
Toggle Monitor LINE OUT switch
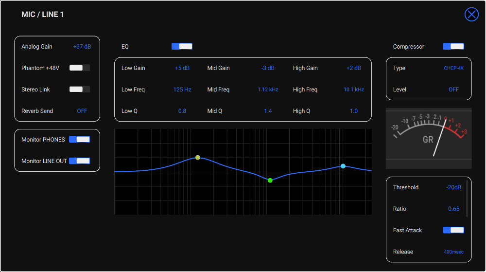(79, 161)
